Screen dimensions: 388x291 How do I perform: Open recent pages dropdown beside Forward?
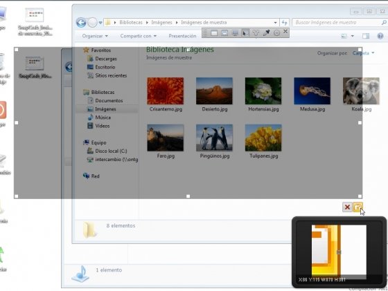pyautogui.click(x=100, y=23)
